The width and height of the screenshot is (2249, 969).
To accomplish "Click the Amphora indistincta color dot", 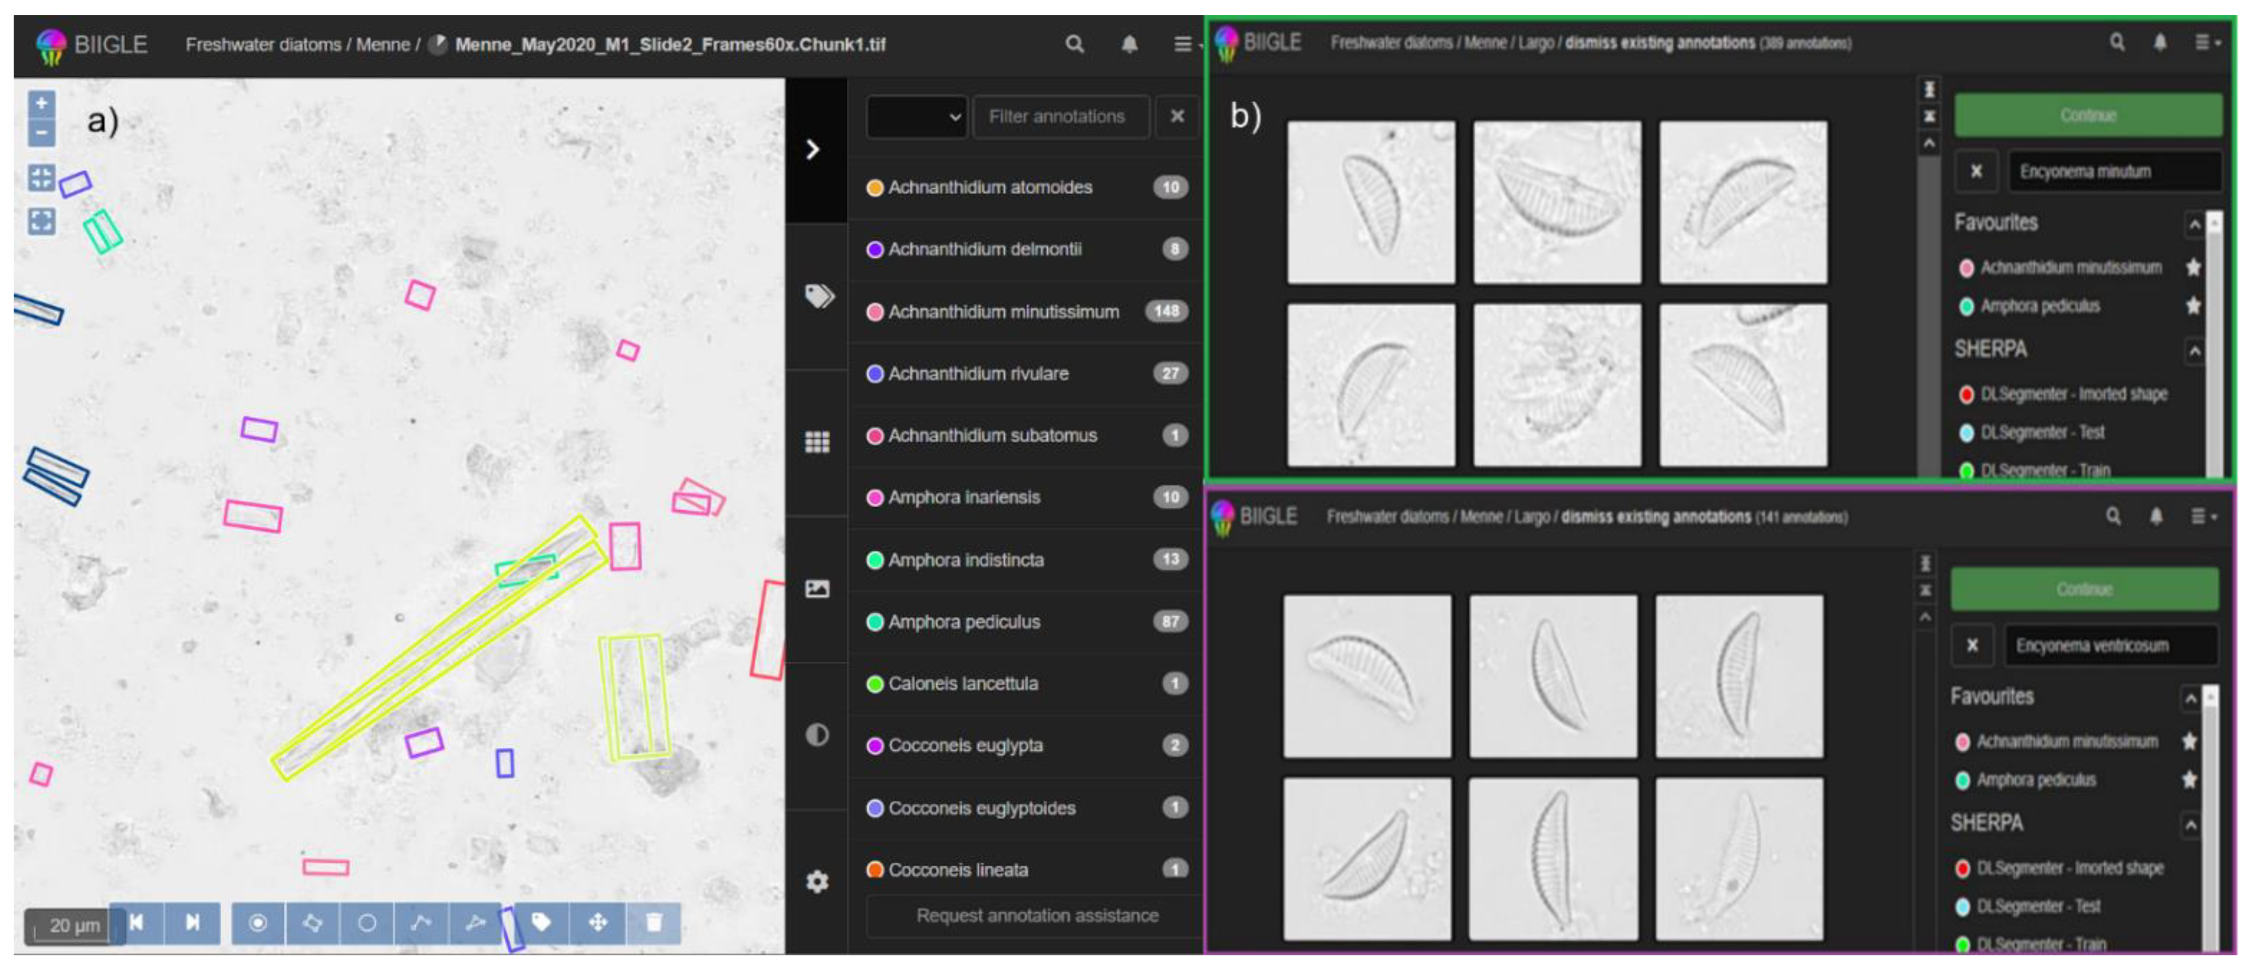I will pyautogui.click(x=874, y=560).
